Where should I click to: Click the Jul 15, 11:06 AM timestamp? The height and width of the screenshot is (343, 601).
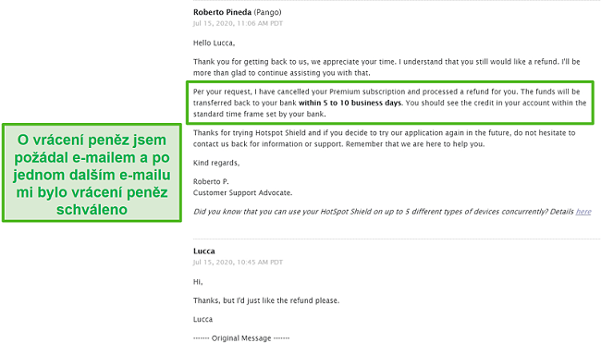point(238,23)
